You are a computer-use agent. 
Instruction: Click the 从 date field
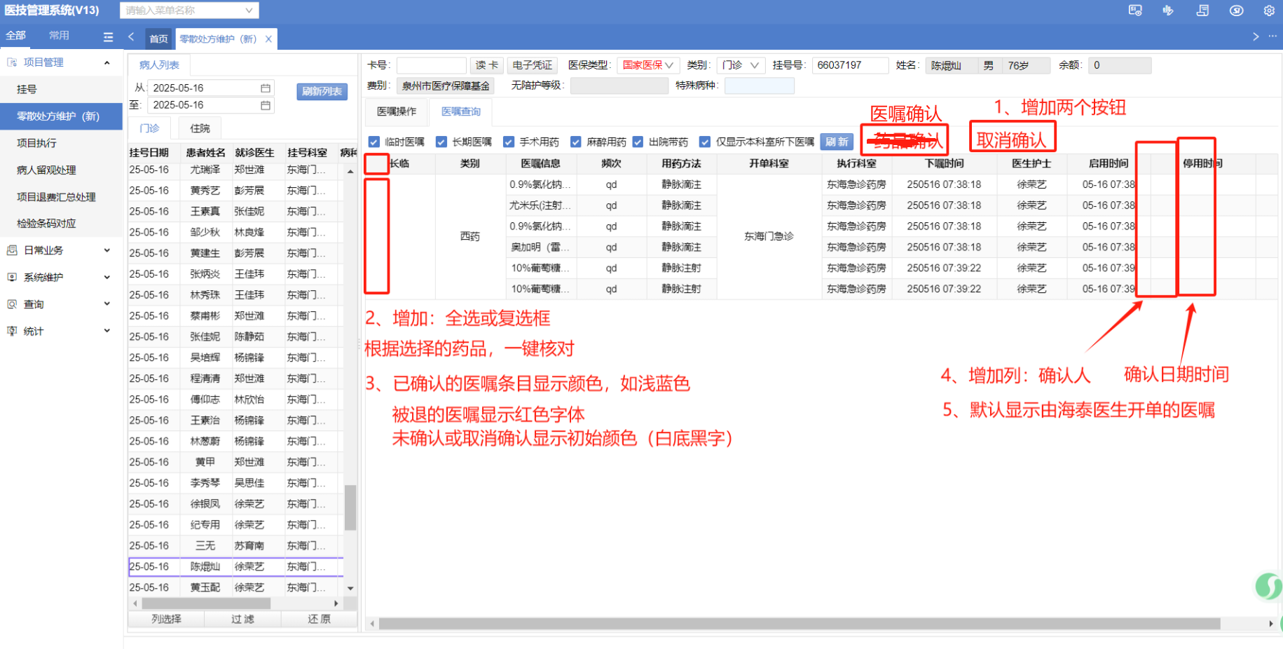coord(210,88)
